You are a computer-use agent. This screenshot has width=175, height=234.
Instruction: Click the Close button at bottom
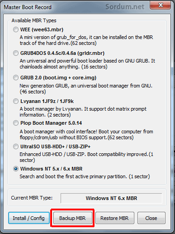coord(151,218)
